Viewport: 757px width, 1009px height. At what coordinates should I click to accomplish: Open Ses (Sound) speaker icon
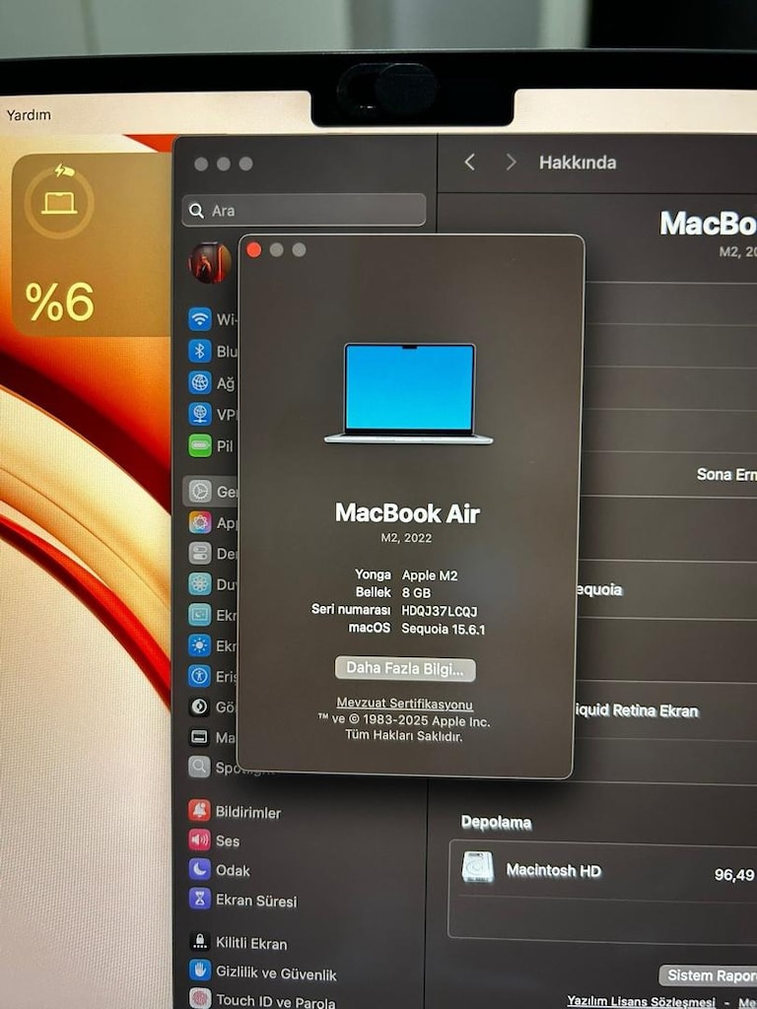(199, 840)
